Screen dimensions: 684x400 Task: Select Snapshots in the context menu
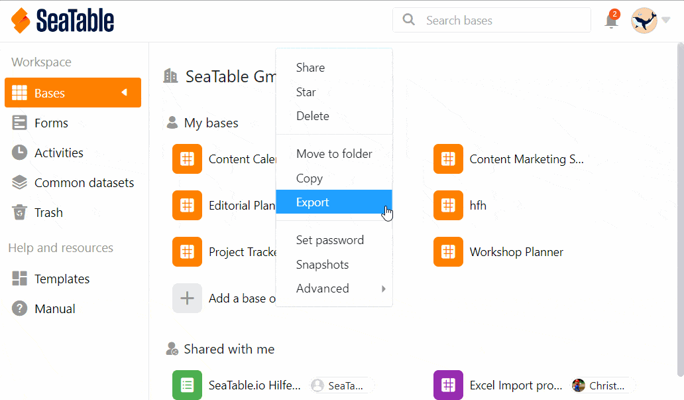[x=323, y=265]
